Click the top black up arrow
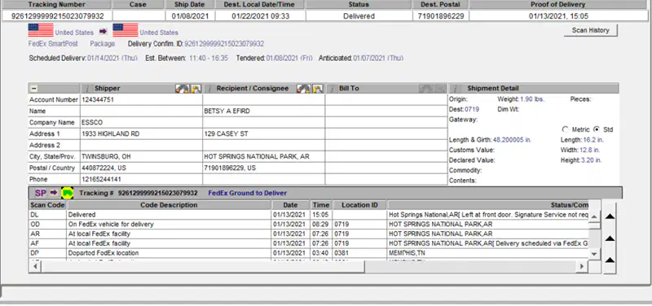Screen dimensions: 652x306 tap(610, 216)
